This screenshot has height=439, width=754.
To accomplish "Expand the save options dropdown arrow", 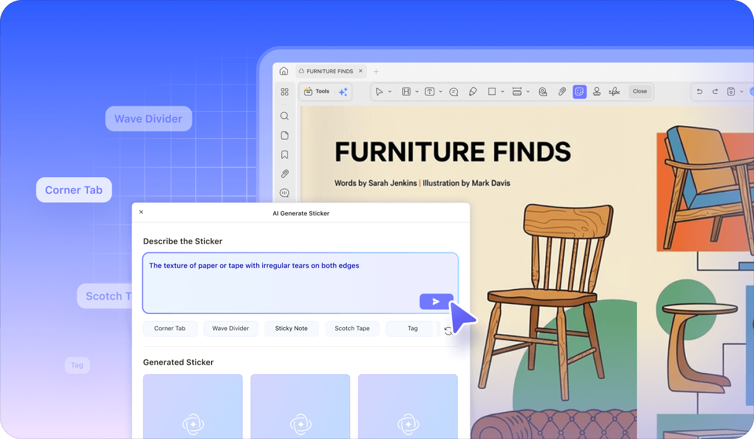I will (741, 92).
